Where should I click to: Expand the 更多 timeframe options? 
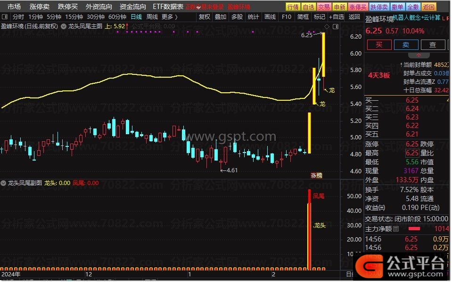click(169, 16)
